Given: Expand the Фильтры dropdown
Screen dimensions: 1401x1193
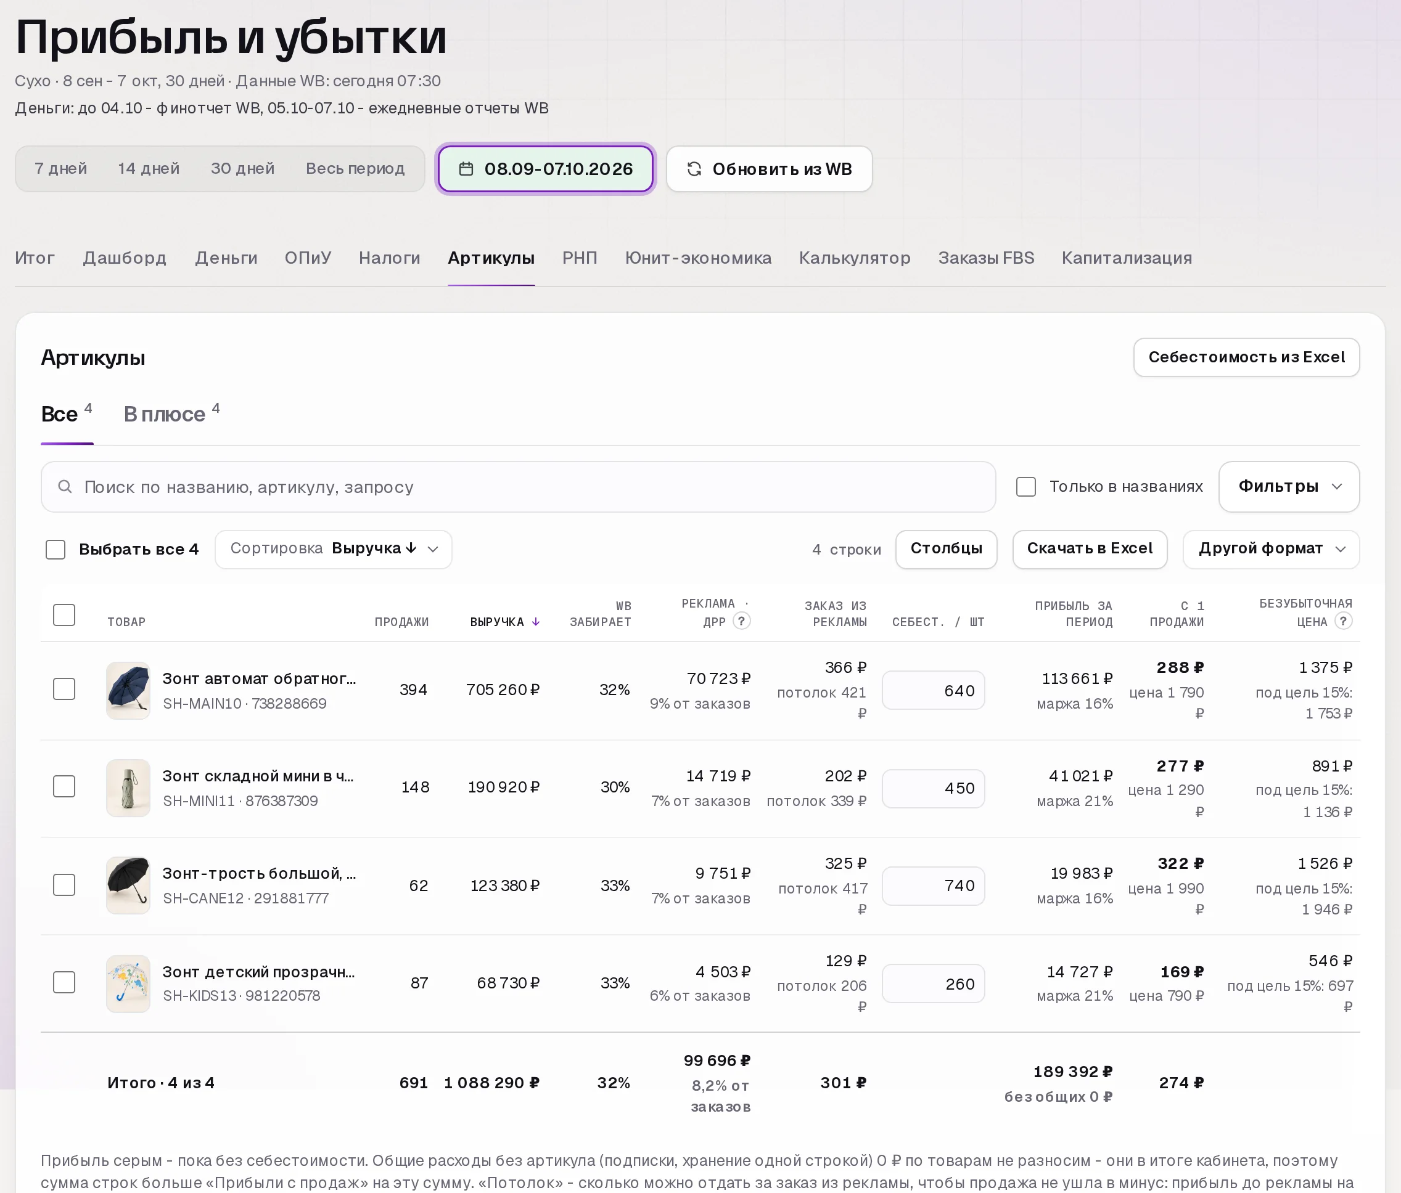Looking at the screenshot, I should (1289, 486).
